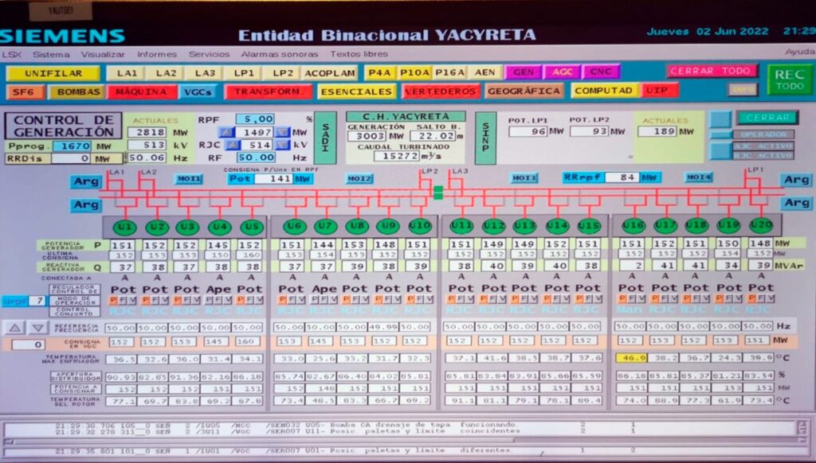
Task: Raise RJC kV setpoint up arrow
Action: pyautogui.click(x=233, y=145)
